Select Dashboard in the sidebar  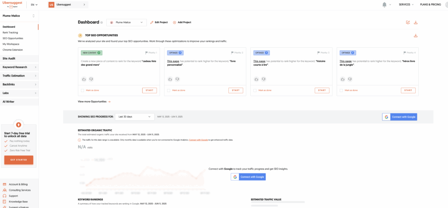click(9, 27)
